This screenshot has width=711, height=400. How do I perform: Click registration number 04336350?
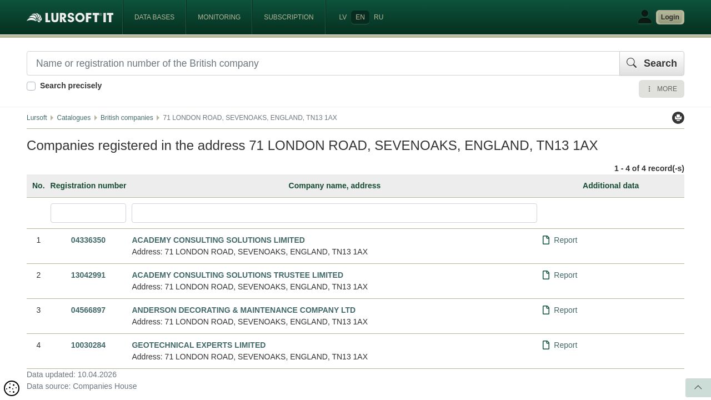pos(88,240)
